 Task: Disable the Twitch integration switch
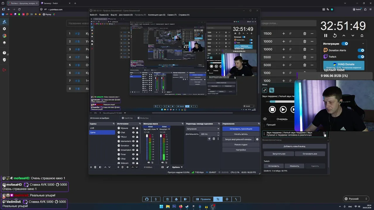tap(361, 57)
